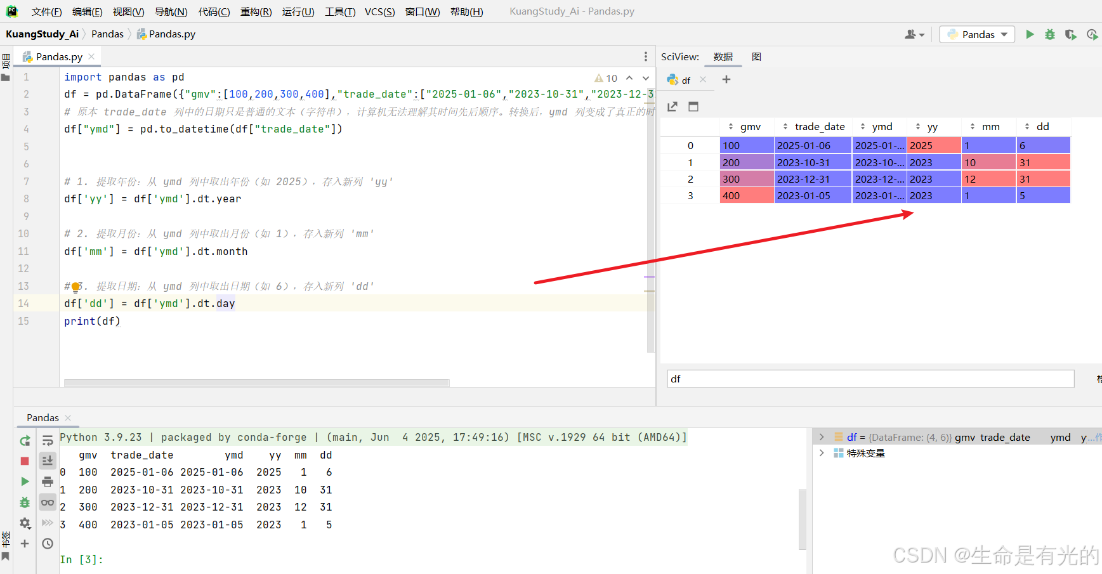The image size is (1102, 574).
Task: Open editor tab options three-dot menu
Action: (x=646, y=56)
